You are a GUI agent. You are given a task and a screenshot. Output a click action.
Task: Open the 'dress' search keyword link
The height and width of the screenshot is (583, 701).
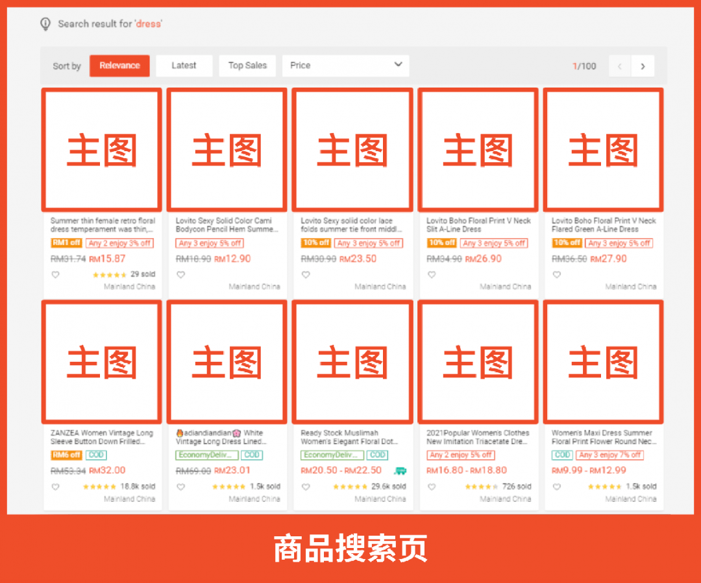(x=150, y=23)
